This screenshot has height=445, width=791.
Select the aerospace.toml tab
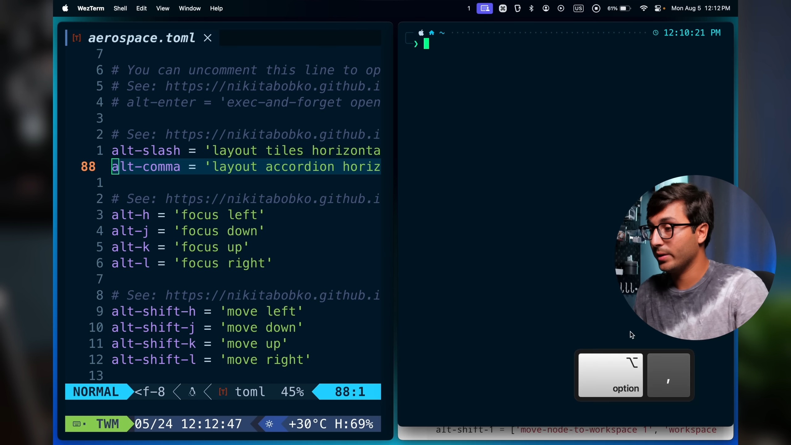[x=141, y=38]
